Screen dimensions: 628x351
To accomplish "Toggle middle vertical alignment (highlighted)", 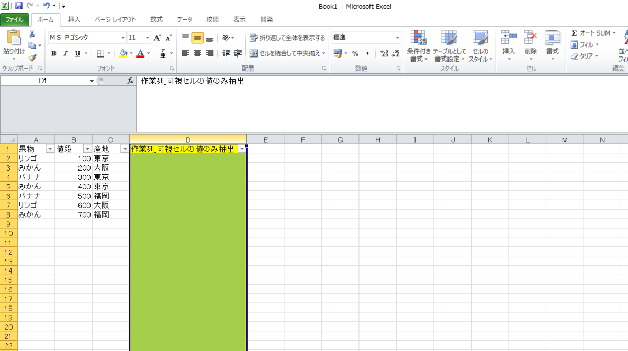I will pos(197,38).
